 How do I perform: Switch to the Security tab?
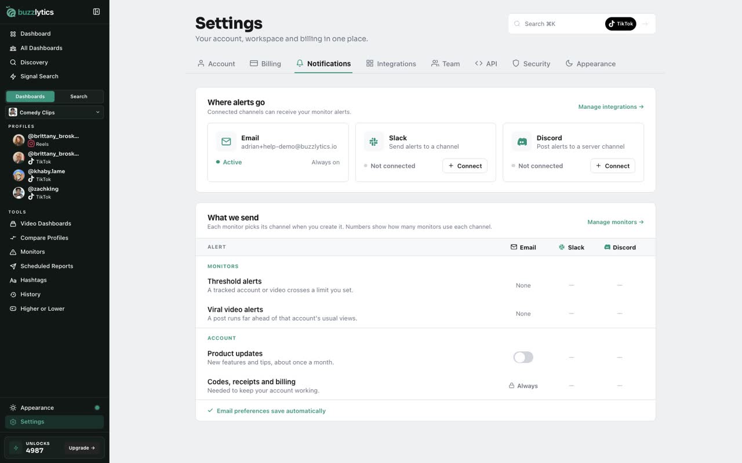tap(531, 64)
